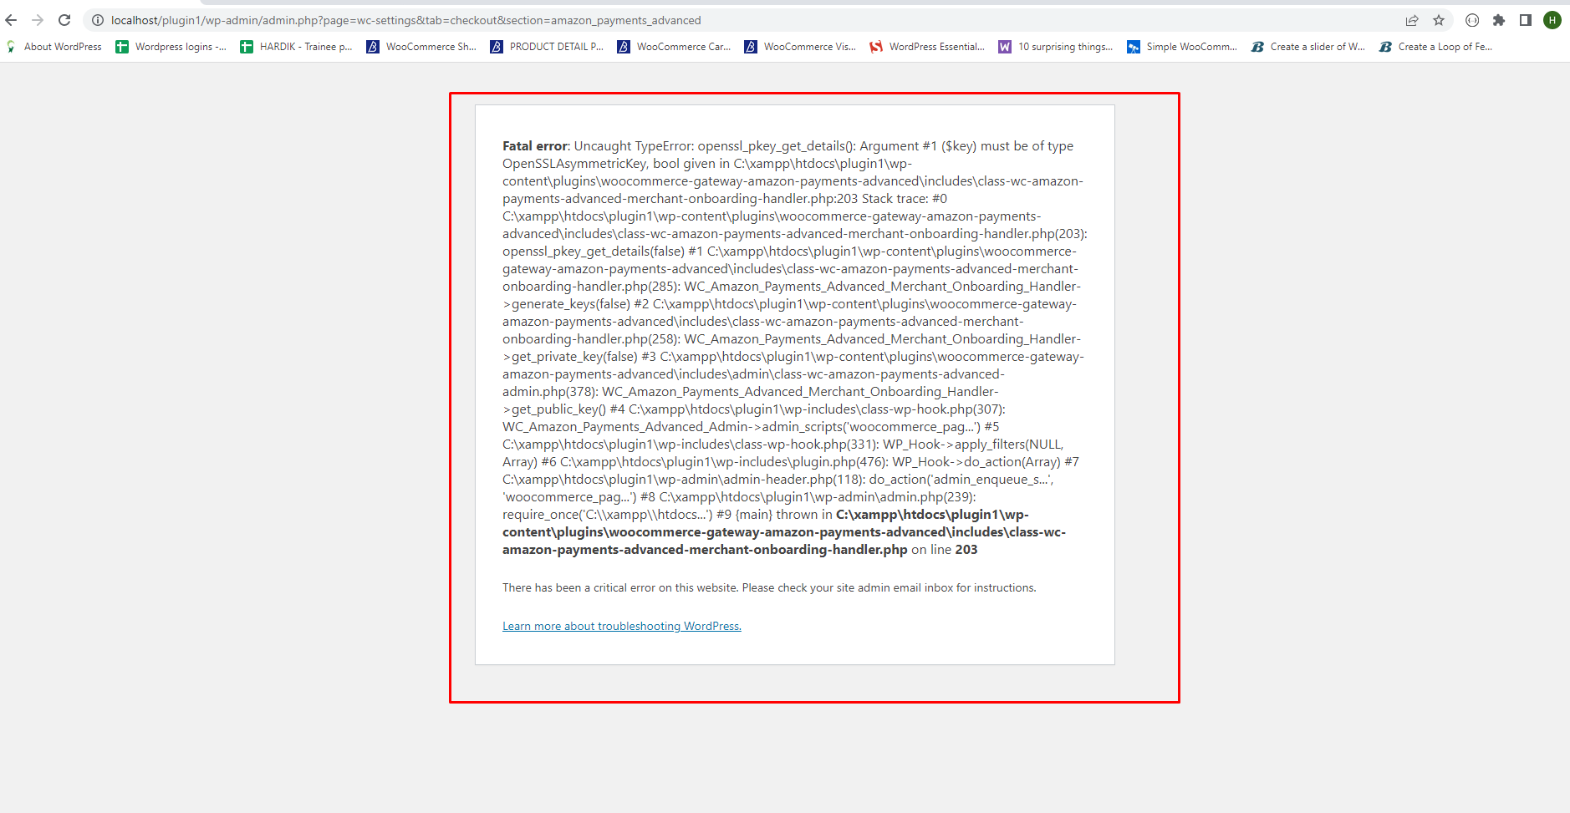Viewport: 1570px width, 813px height.
Task: Open Wordpress logins bookmark
Action: click(171, 47)
